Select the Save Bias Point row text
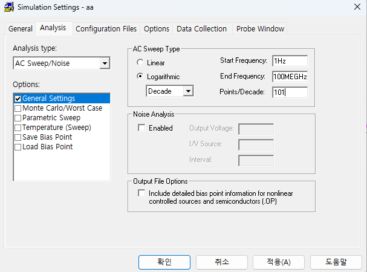Image resolution: width=367 pixels, height=272 pixels. click(47, 137)
